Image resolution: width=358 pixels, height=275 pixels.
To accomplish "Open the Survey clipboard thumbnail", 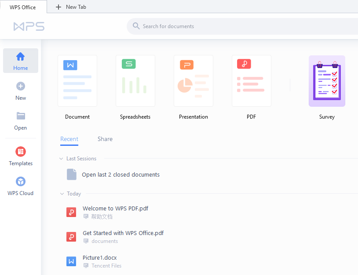I will click(x=327, y=81).
